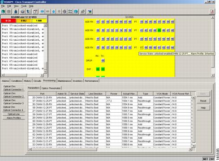Click the yellow MN alarm count box

(39, 21)
